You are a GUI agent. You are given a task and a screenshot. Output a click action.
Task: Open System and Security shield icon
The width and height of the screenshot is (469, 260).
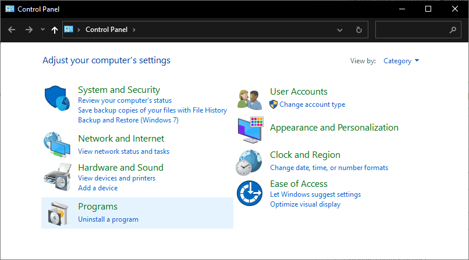[57, 98]
